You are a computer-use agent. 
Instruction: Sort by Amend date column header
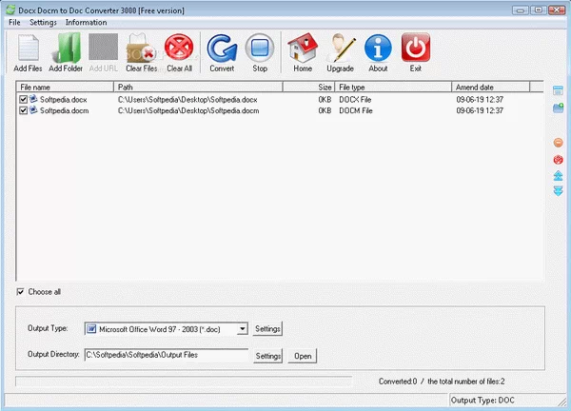tap(491, 87)
